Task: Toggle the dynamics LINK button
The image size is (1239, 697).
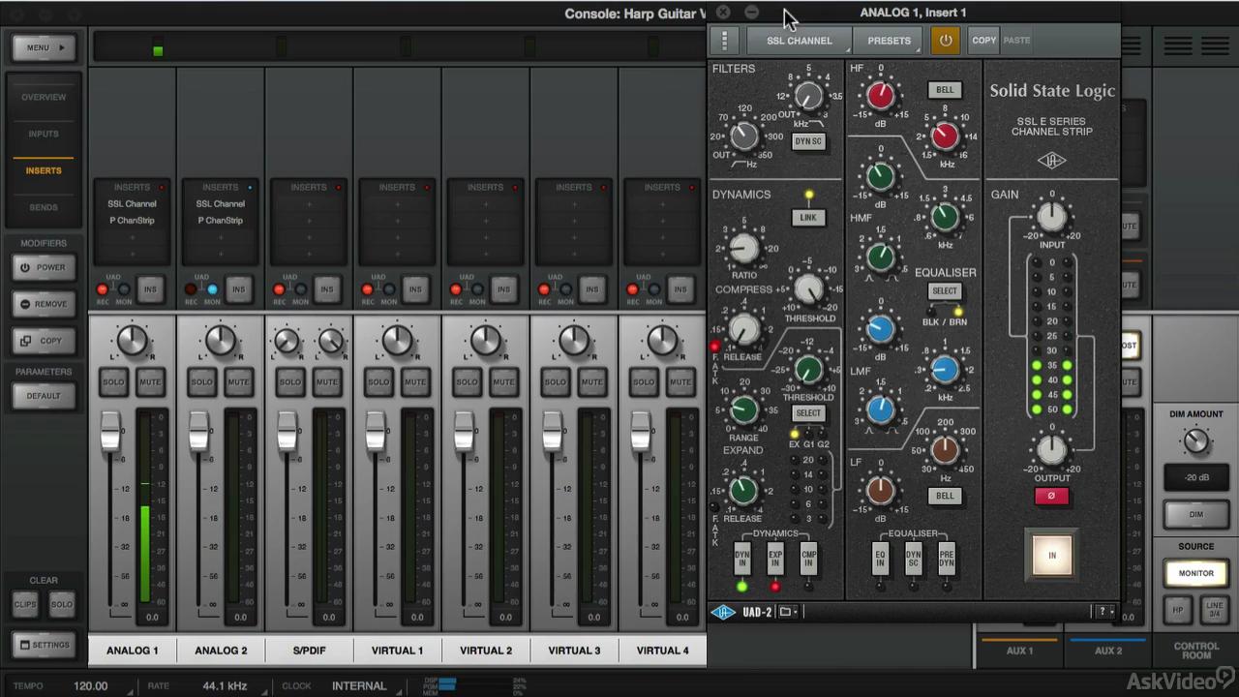Action: click(x=808, y=218)
